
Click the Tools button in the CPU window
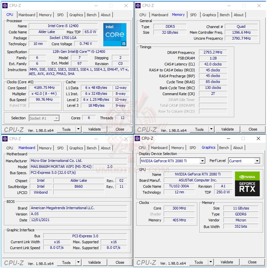click(x=66, y=129)
